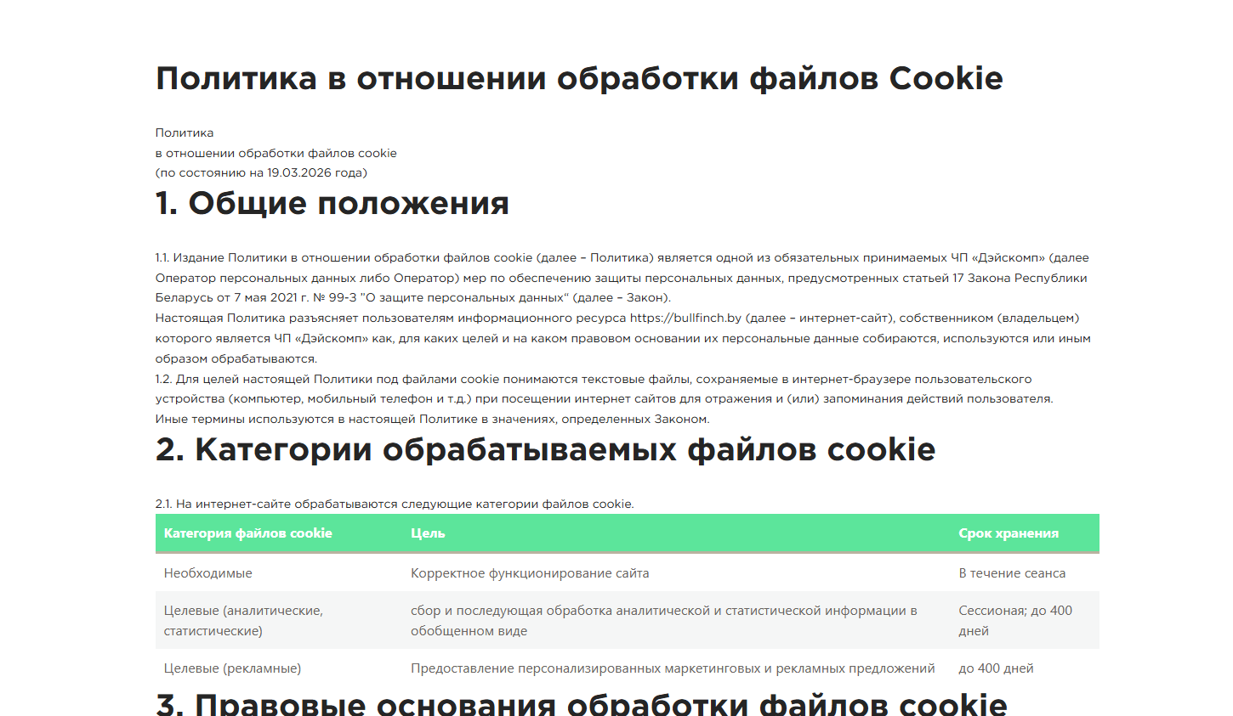Select the 'Целевые (аналитические, статистические)' cell
This screenshot has width=1233, height=716.
coord(243,621)
